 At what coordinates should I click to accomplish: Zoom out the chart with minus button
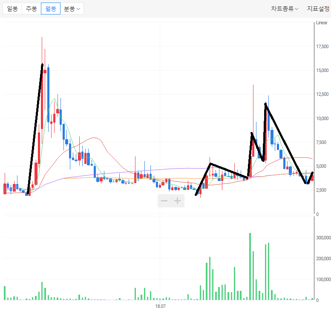coord(164,201)
